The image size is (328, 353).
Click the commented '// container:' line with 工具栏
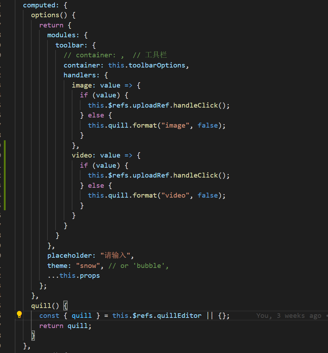[x=115, y=55]
